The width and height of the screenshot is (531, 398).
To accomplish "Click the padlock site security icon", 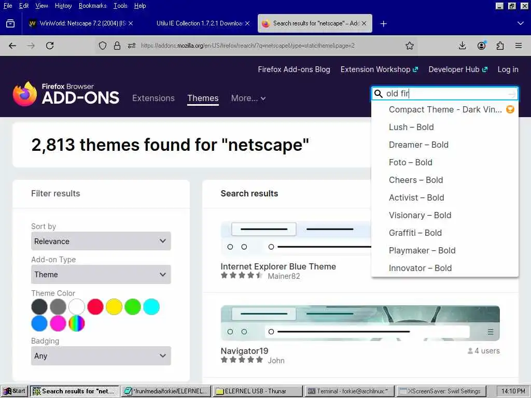I will (x=117, y=46).
